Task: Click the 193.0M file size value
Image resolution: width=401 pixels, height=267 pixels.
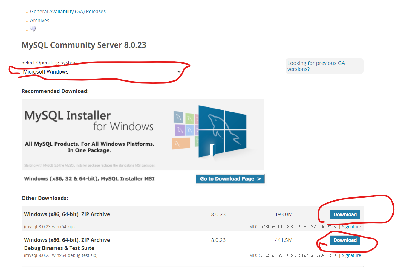Action: tap(284, 214)
